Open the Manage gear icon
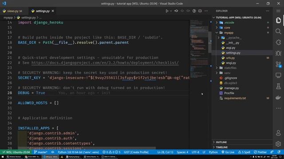Viewport: 284px width, 159px height. click(278, 144)
